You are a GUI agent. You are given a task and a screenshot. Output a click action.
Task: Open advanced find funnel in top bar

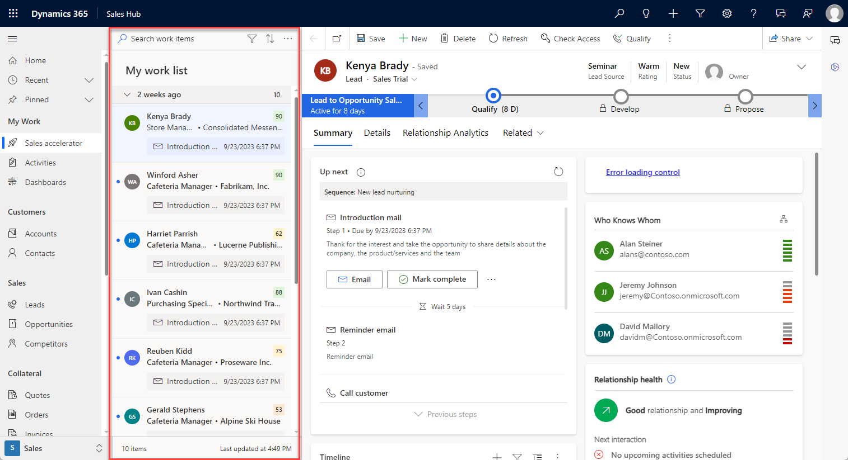coord(700,13)
